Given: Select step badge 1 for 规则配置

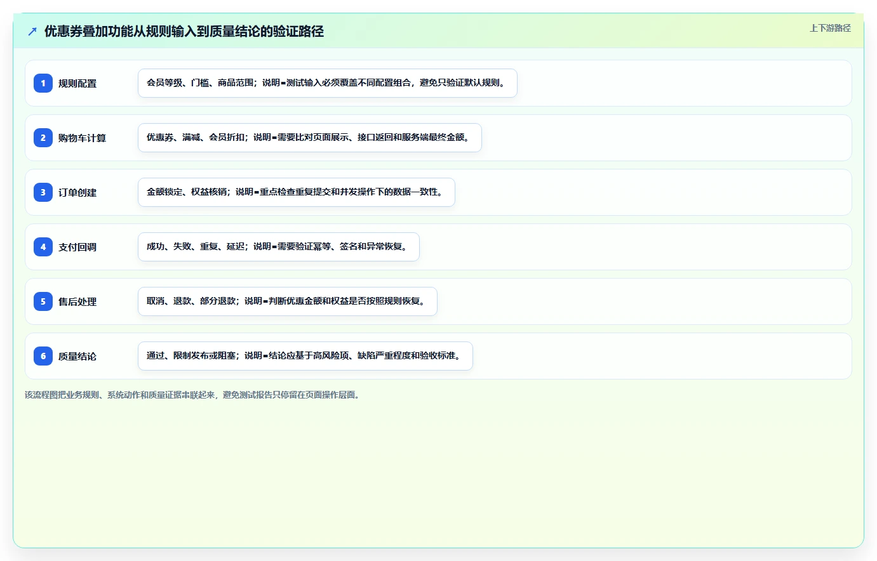Looking at the screenshot, I should [x=43, y=83].
